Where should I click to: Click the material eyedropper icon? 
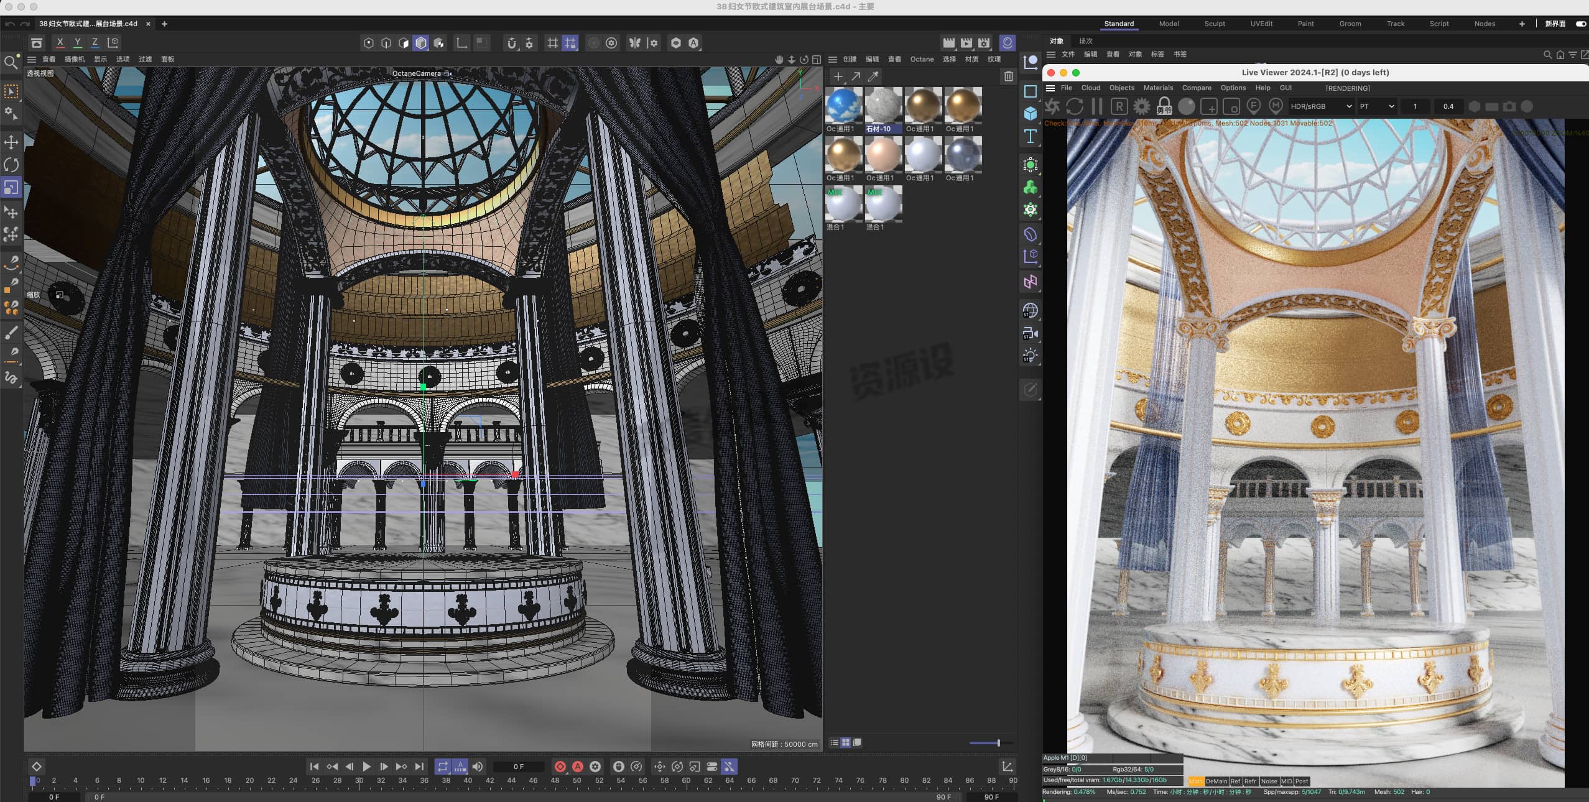coord(873,76)
